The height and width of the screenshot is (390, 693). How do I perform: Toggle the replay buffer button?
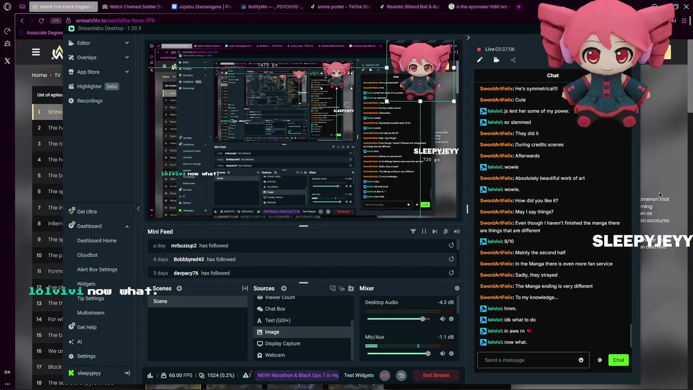click(x=401, y=375)
